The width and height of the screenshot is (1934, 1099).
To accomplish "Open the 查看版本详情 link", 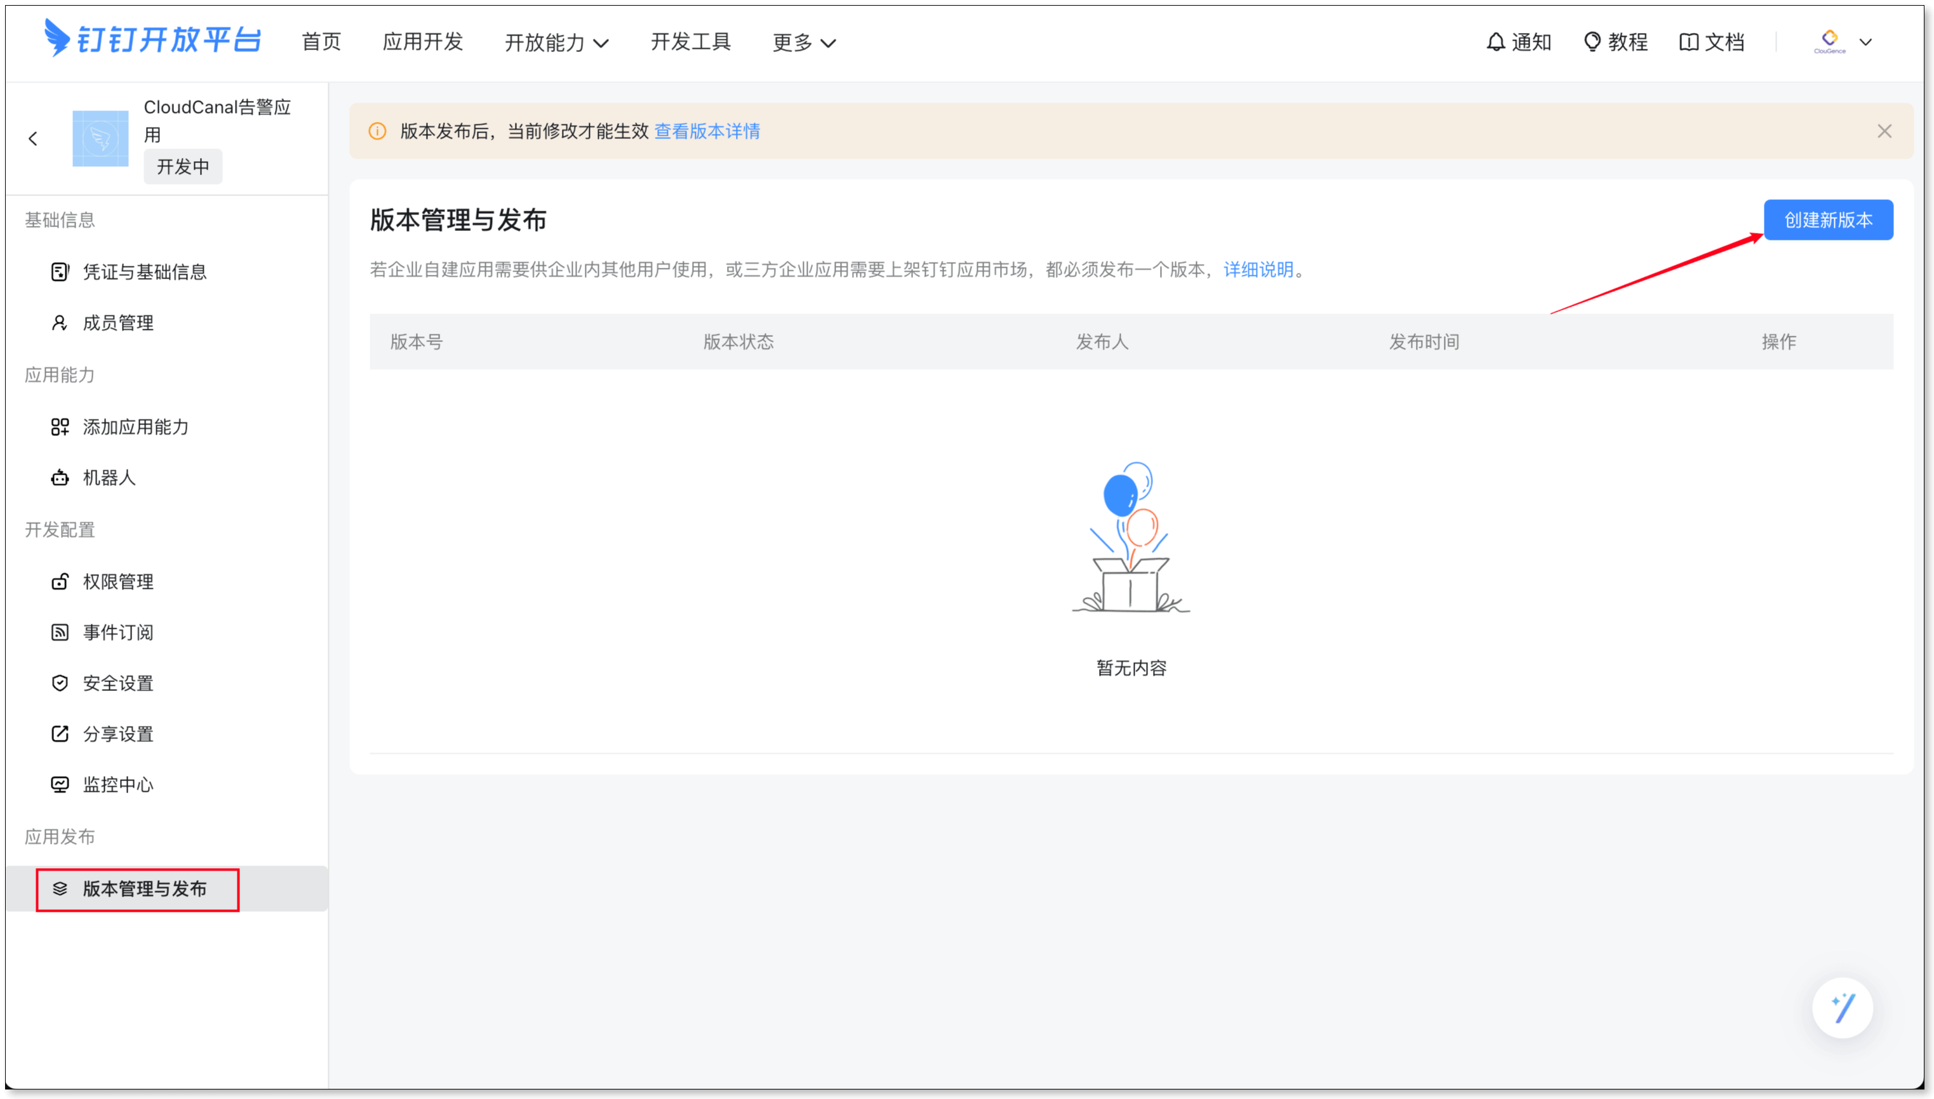I will [707, 131].
